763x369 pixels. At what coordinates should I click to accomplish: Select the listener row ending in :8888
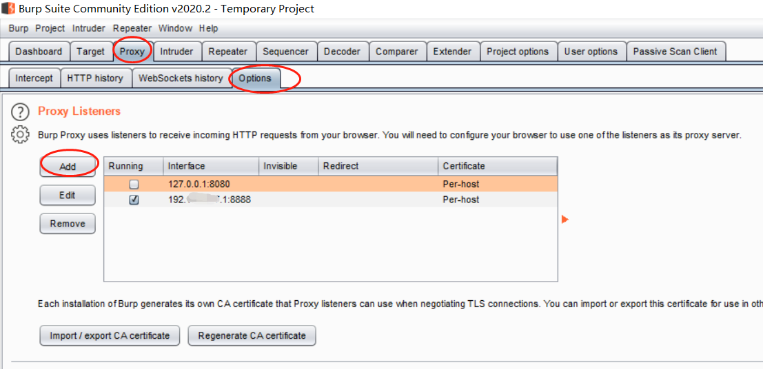[331, 200]
